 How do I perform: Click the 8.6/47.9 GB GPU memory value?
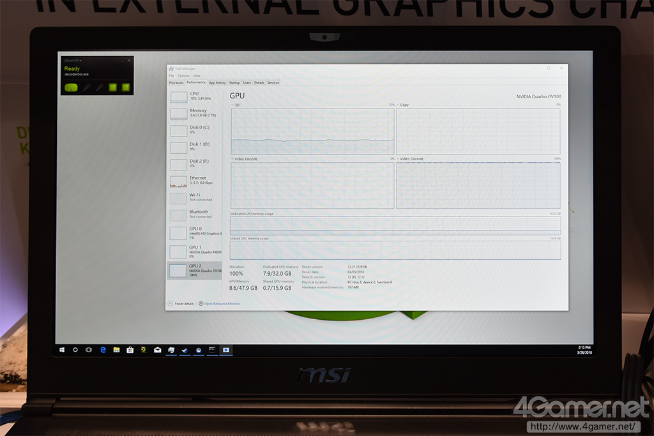[243, 288]
